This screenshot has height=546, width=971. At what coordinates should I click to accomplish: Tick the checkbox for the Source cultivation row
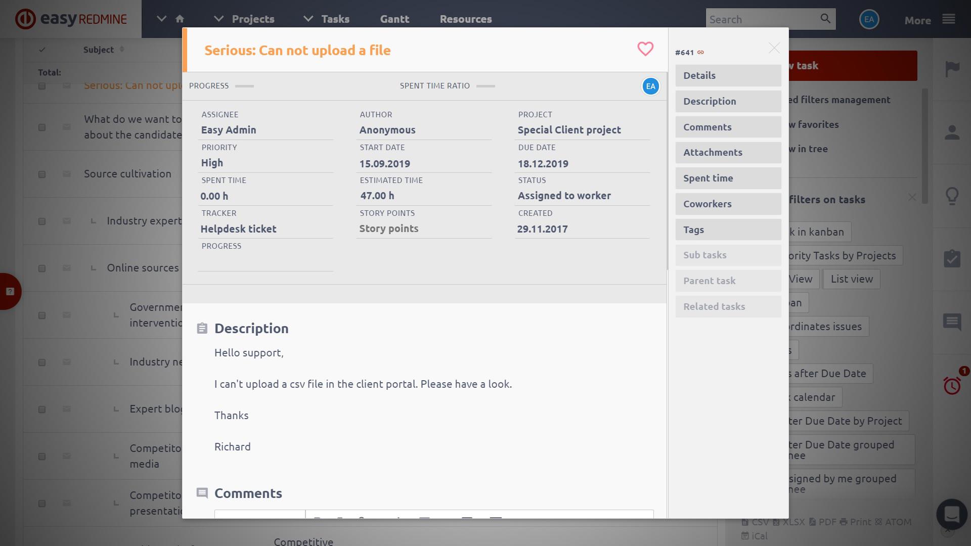[42, 174]
